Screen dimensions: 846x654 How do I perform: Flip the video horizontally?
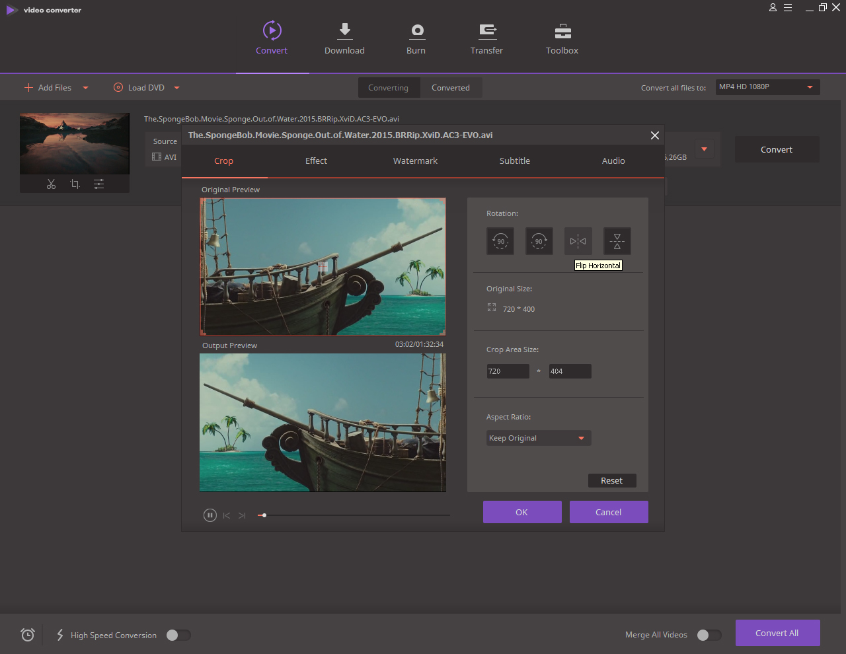[x=578, y=241]
